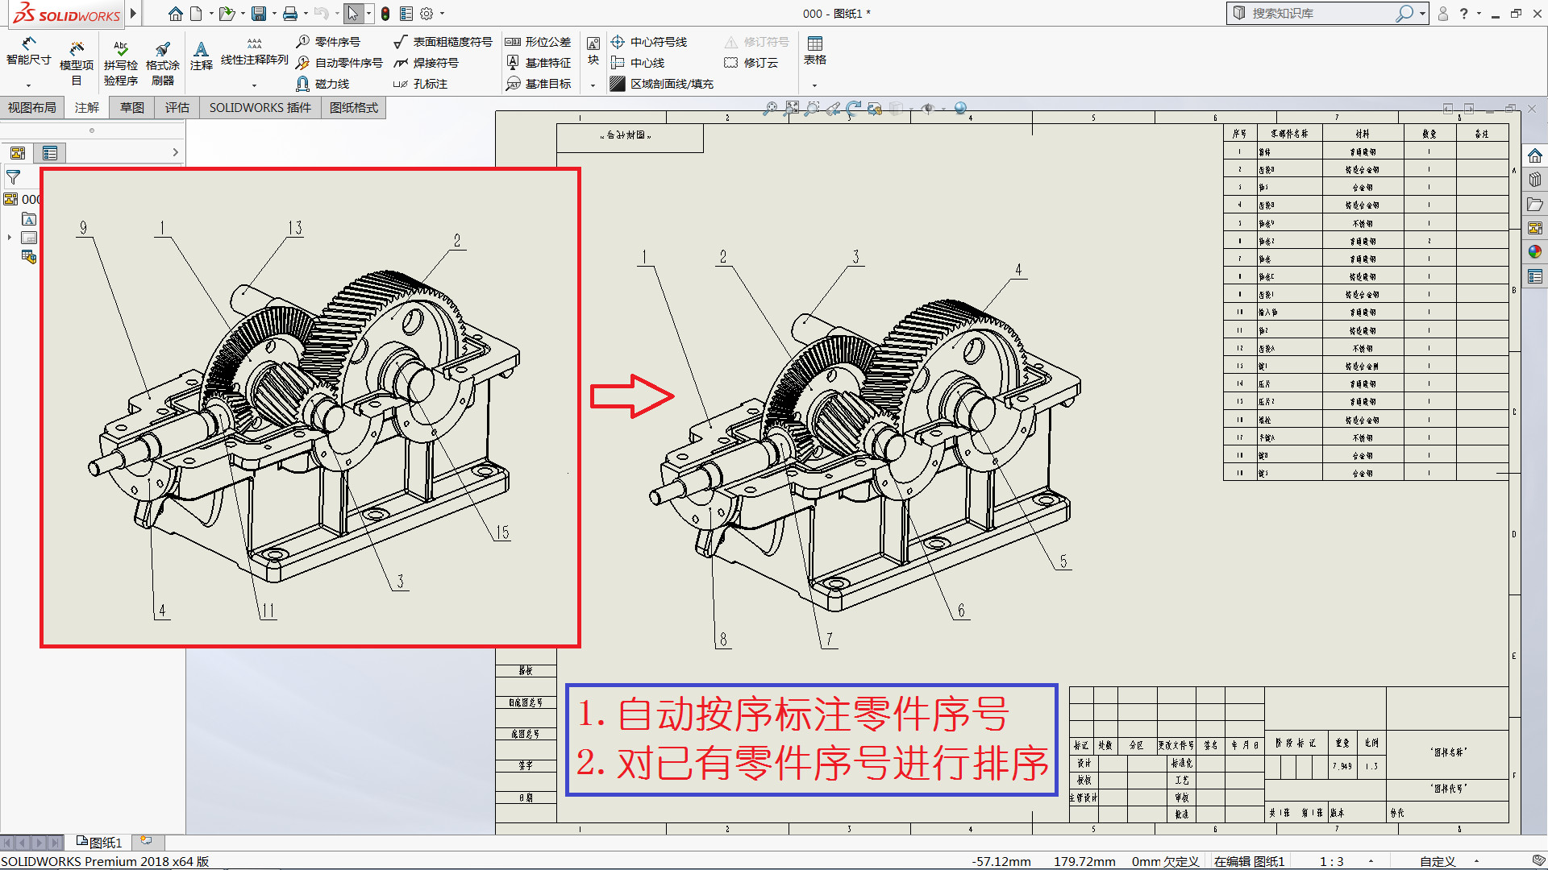
Task: Open the Save dropdown arrow
Action: click(x=274, y=14)
